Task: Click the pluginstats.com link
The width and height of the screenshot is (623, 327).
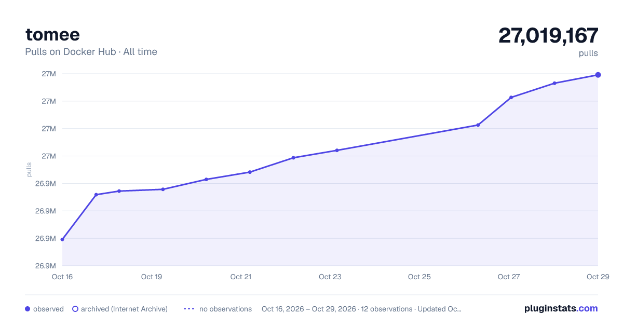Action: click(x=561, y=308)
